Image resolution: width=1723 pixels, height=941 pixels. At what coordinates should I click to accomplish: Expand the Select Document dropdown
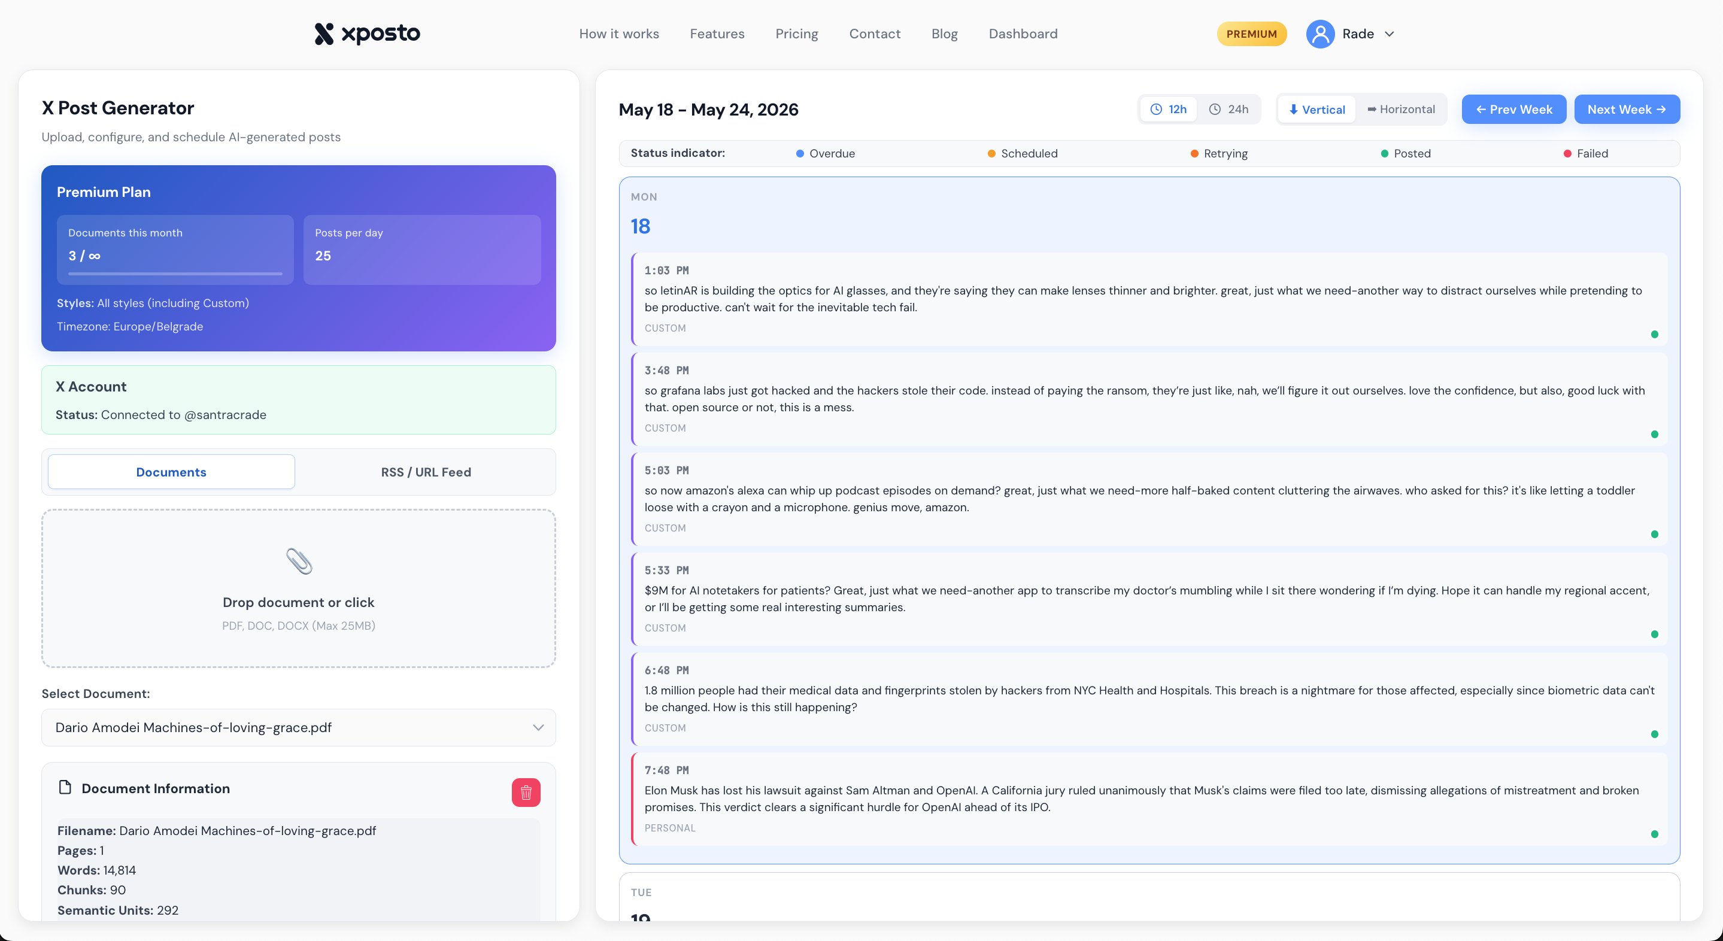(298, 727)
